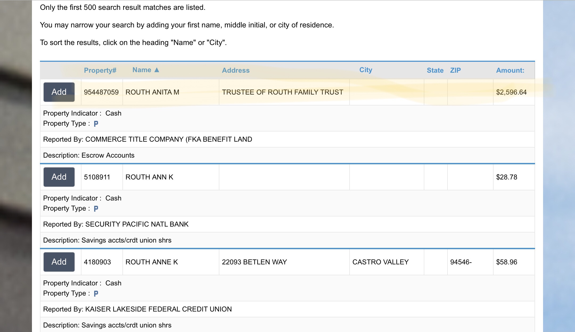Viewport: 575px width, 332px height.
Task: Select the ZIP code 94546-
Action: [461, 262]
